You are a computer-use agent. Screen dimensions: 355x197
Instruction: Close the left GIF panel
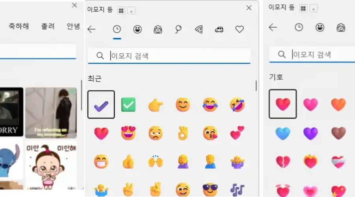point(75,5)
